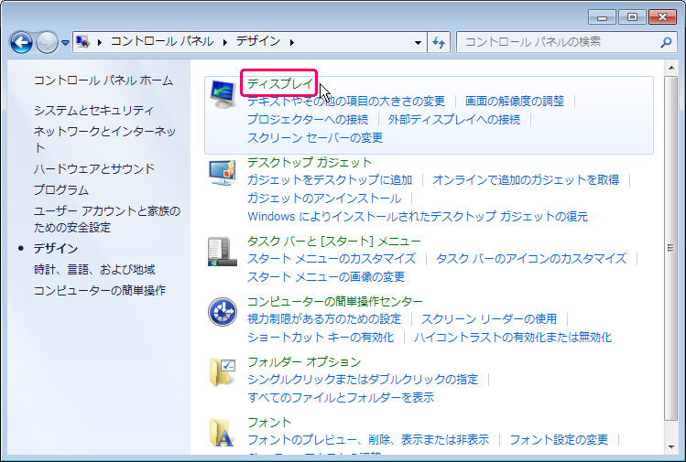
Task: Click フォント設定の変更 link
Action: click(559, 439)
